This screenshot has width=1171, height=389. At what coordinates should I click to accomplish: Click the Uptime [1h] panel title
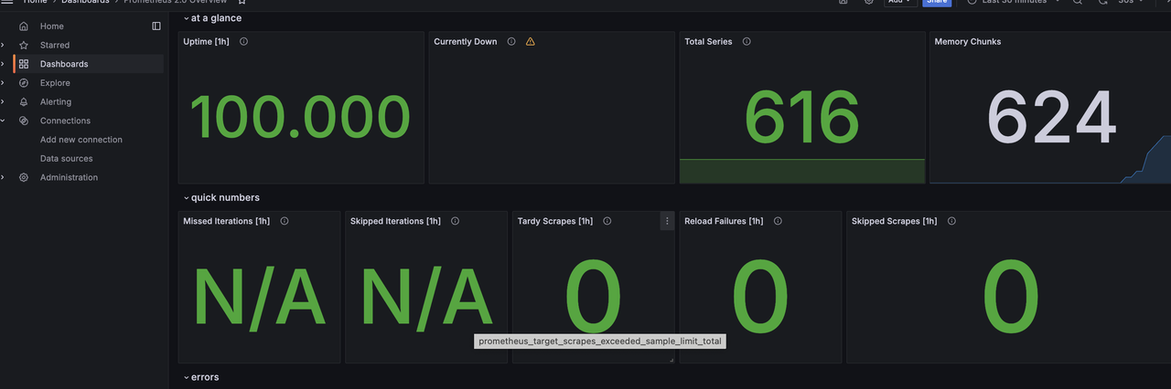[207, 41]
